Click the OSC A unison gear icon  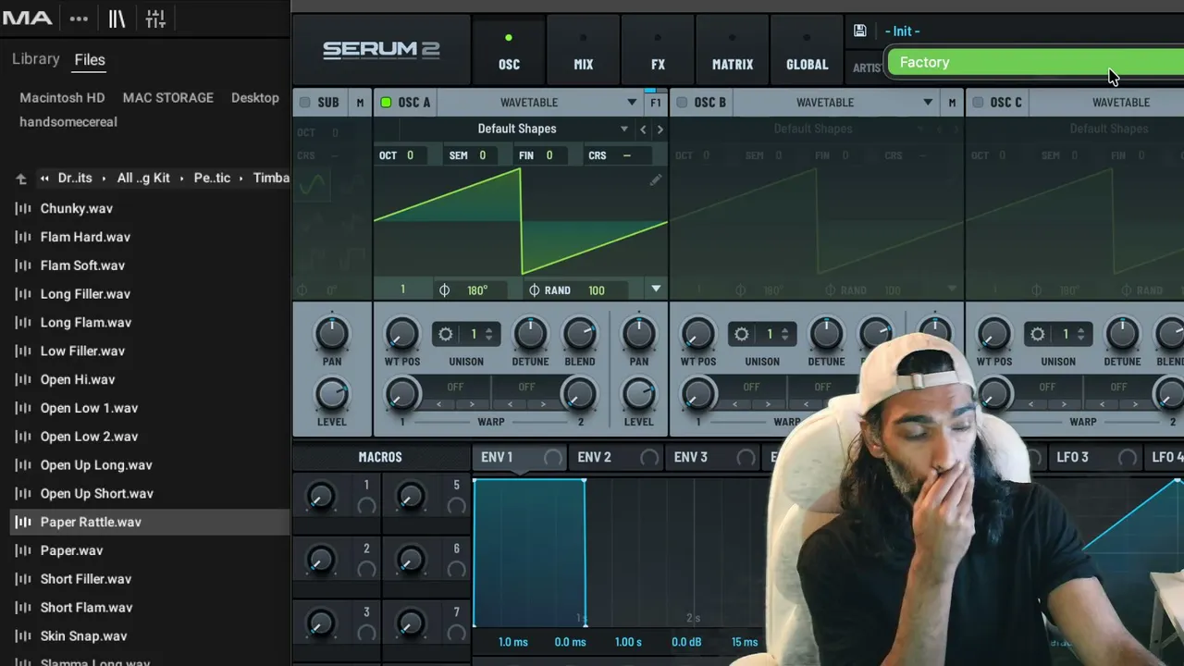coord(446,334)
